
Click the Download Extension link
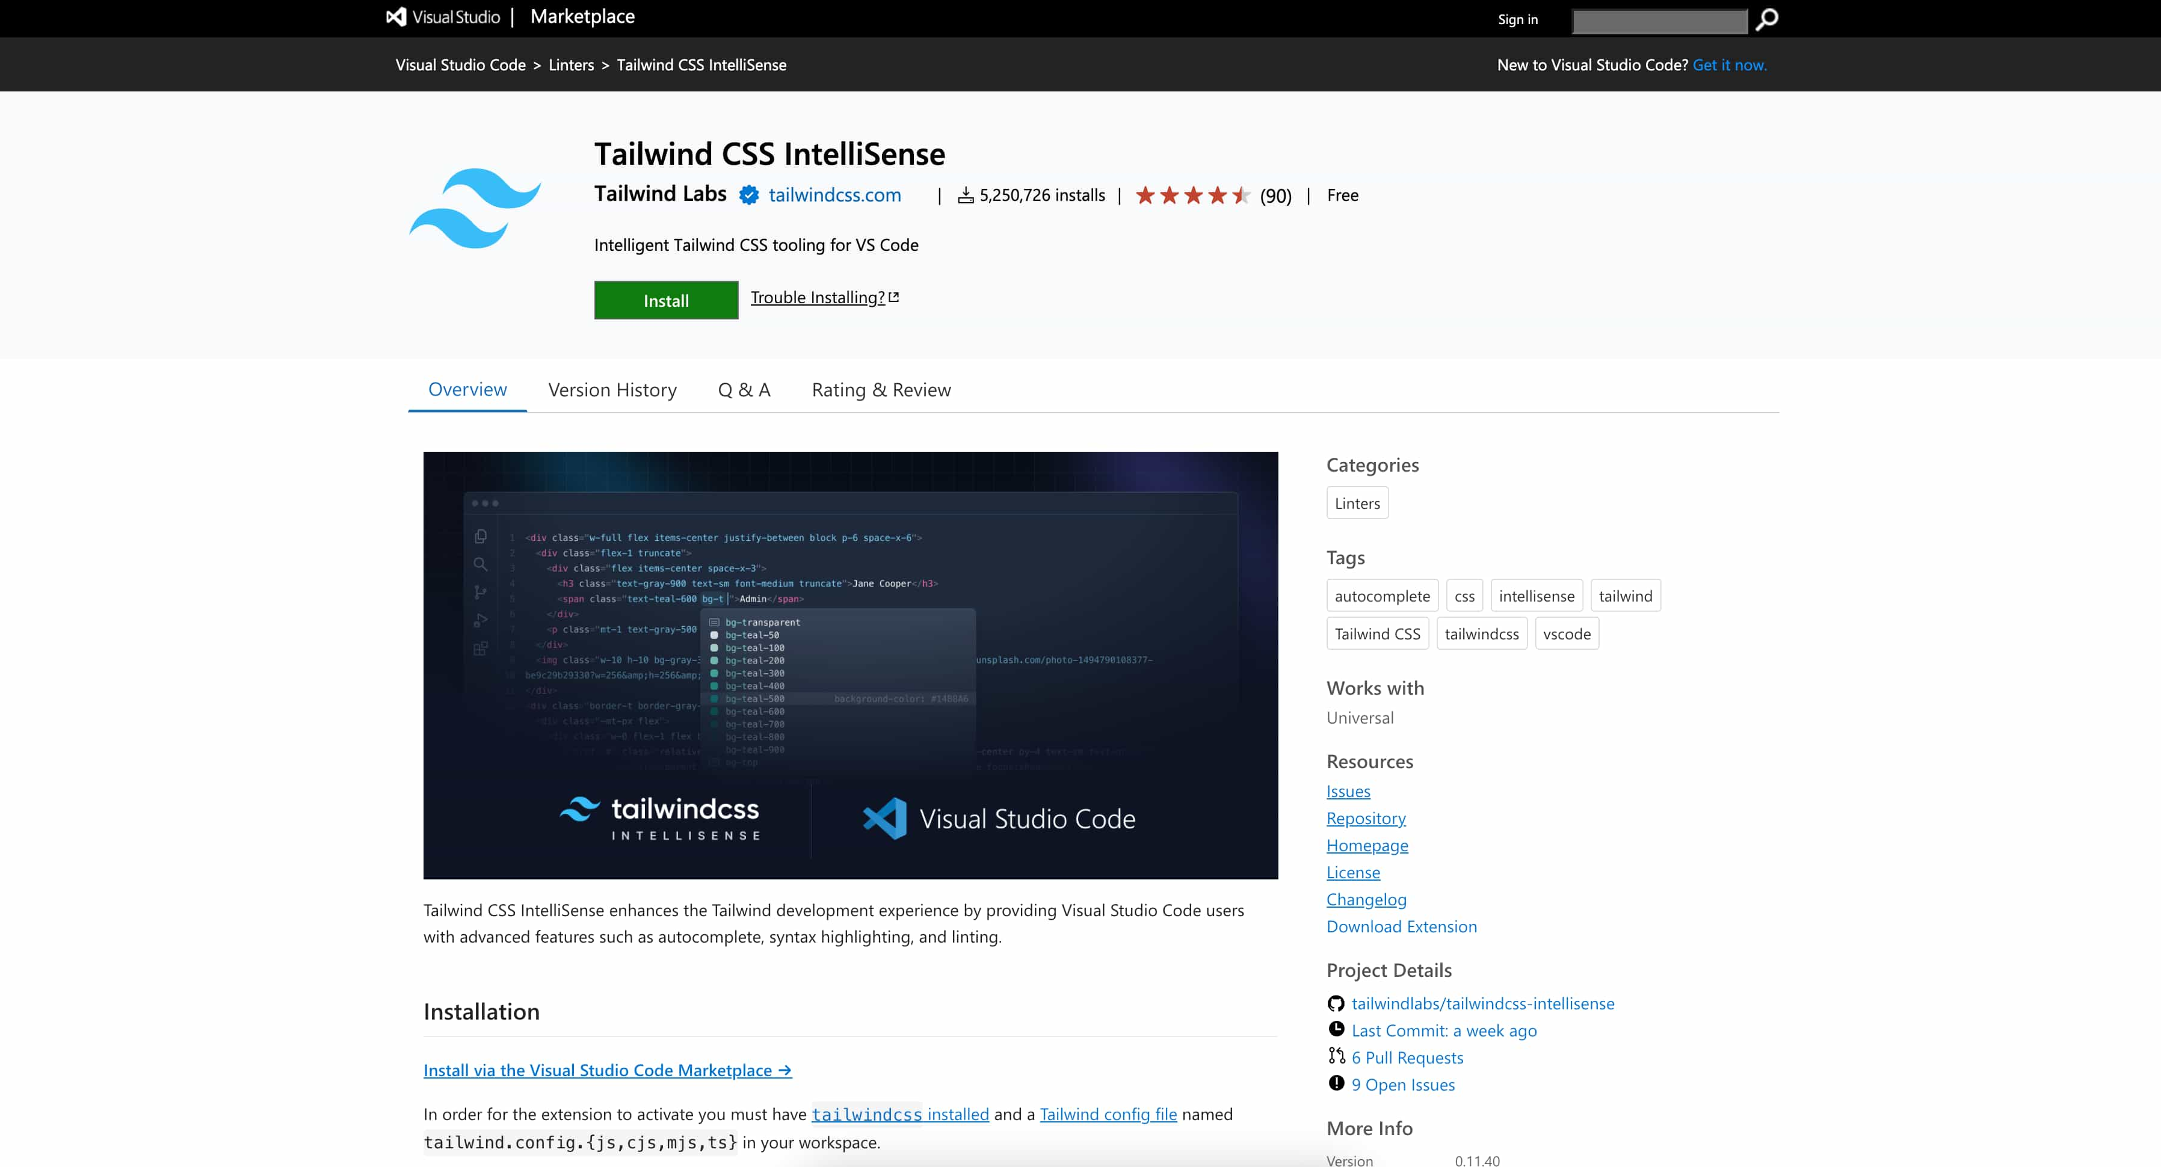pyautogui.click(x=1401, y=926)
